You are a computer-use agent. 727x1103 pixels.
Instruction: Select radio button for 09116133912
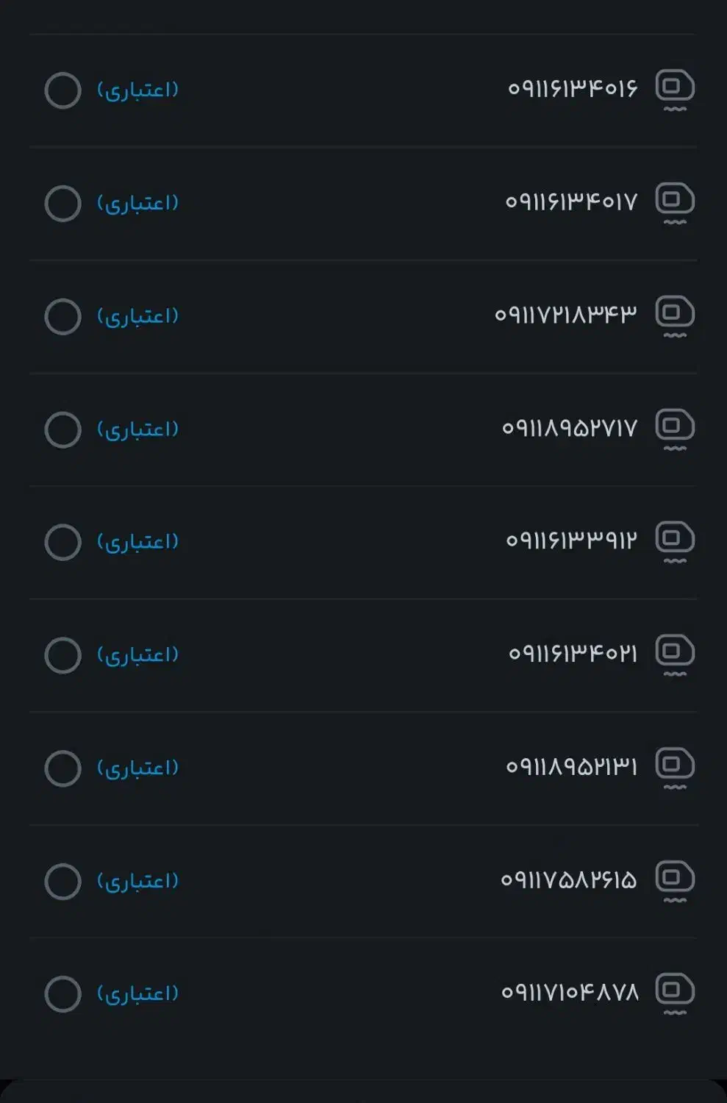[x=62, y=543]
